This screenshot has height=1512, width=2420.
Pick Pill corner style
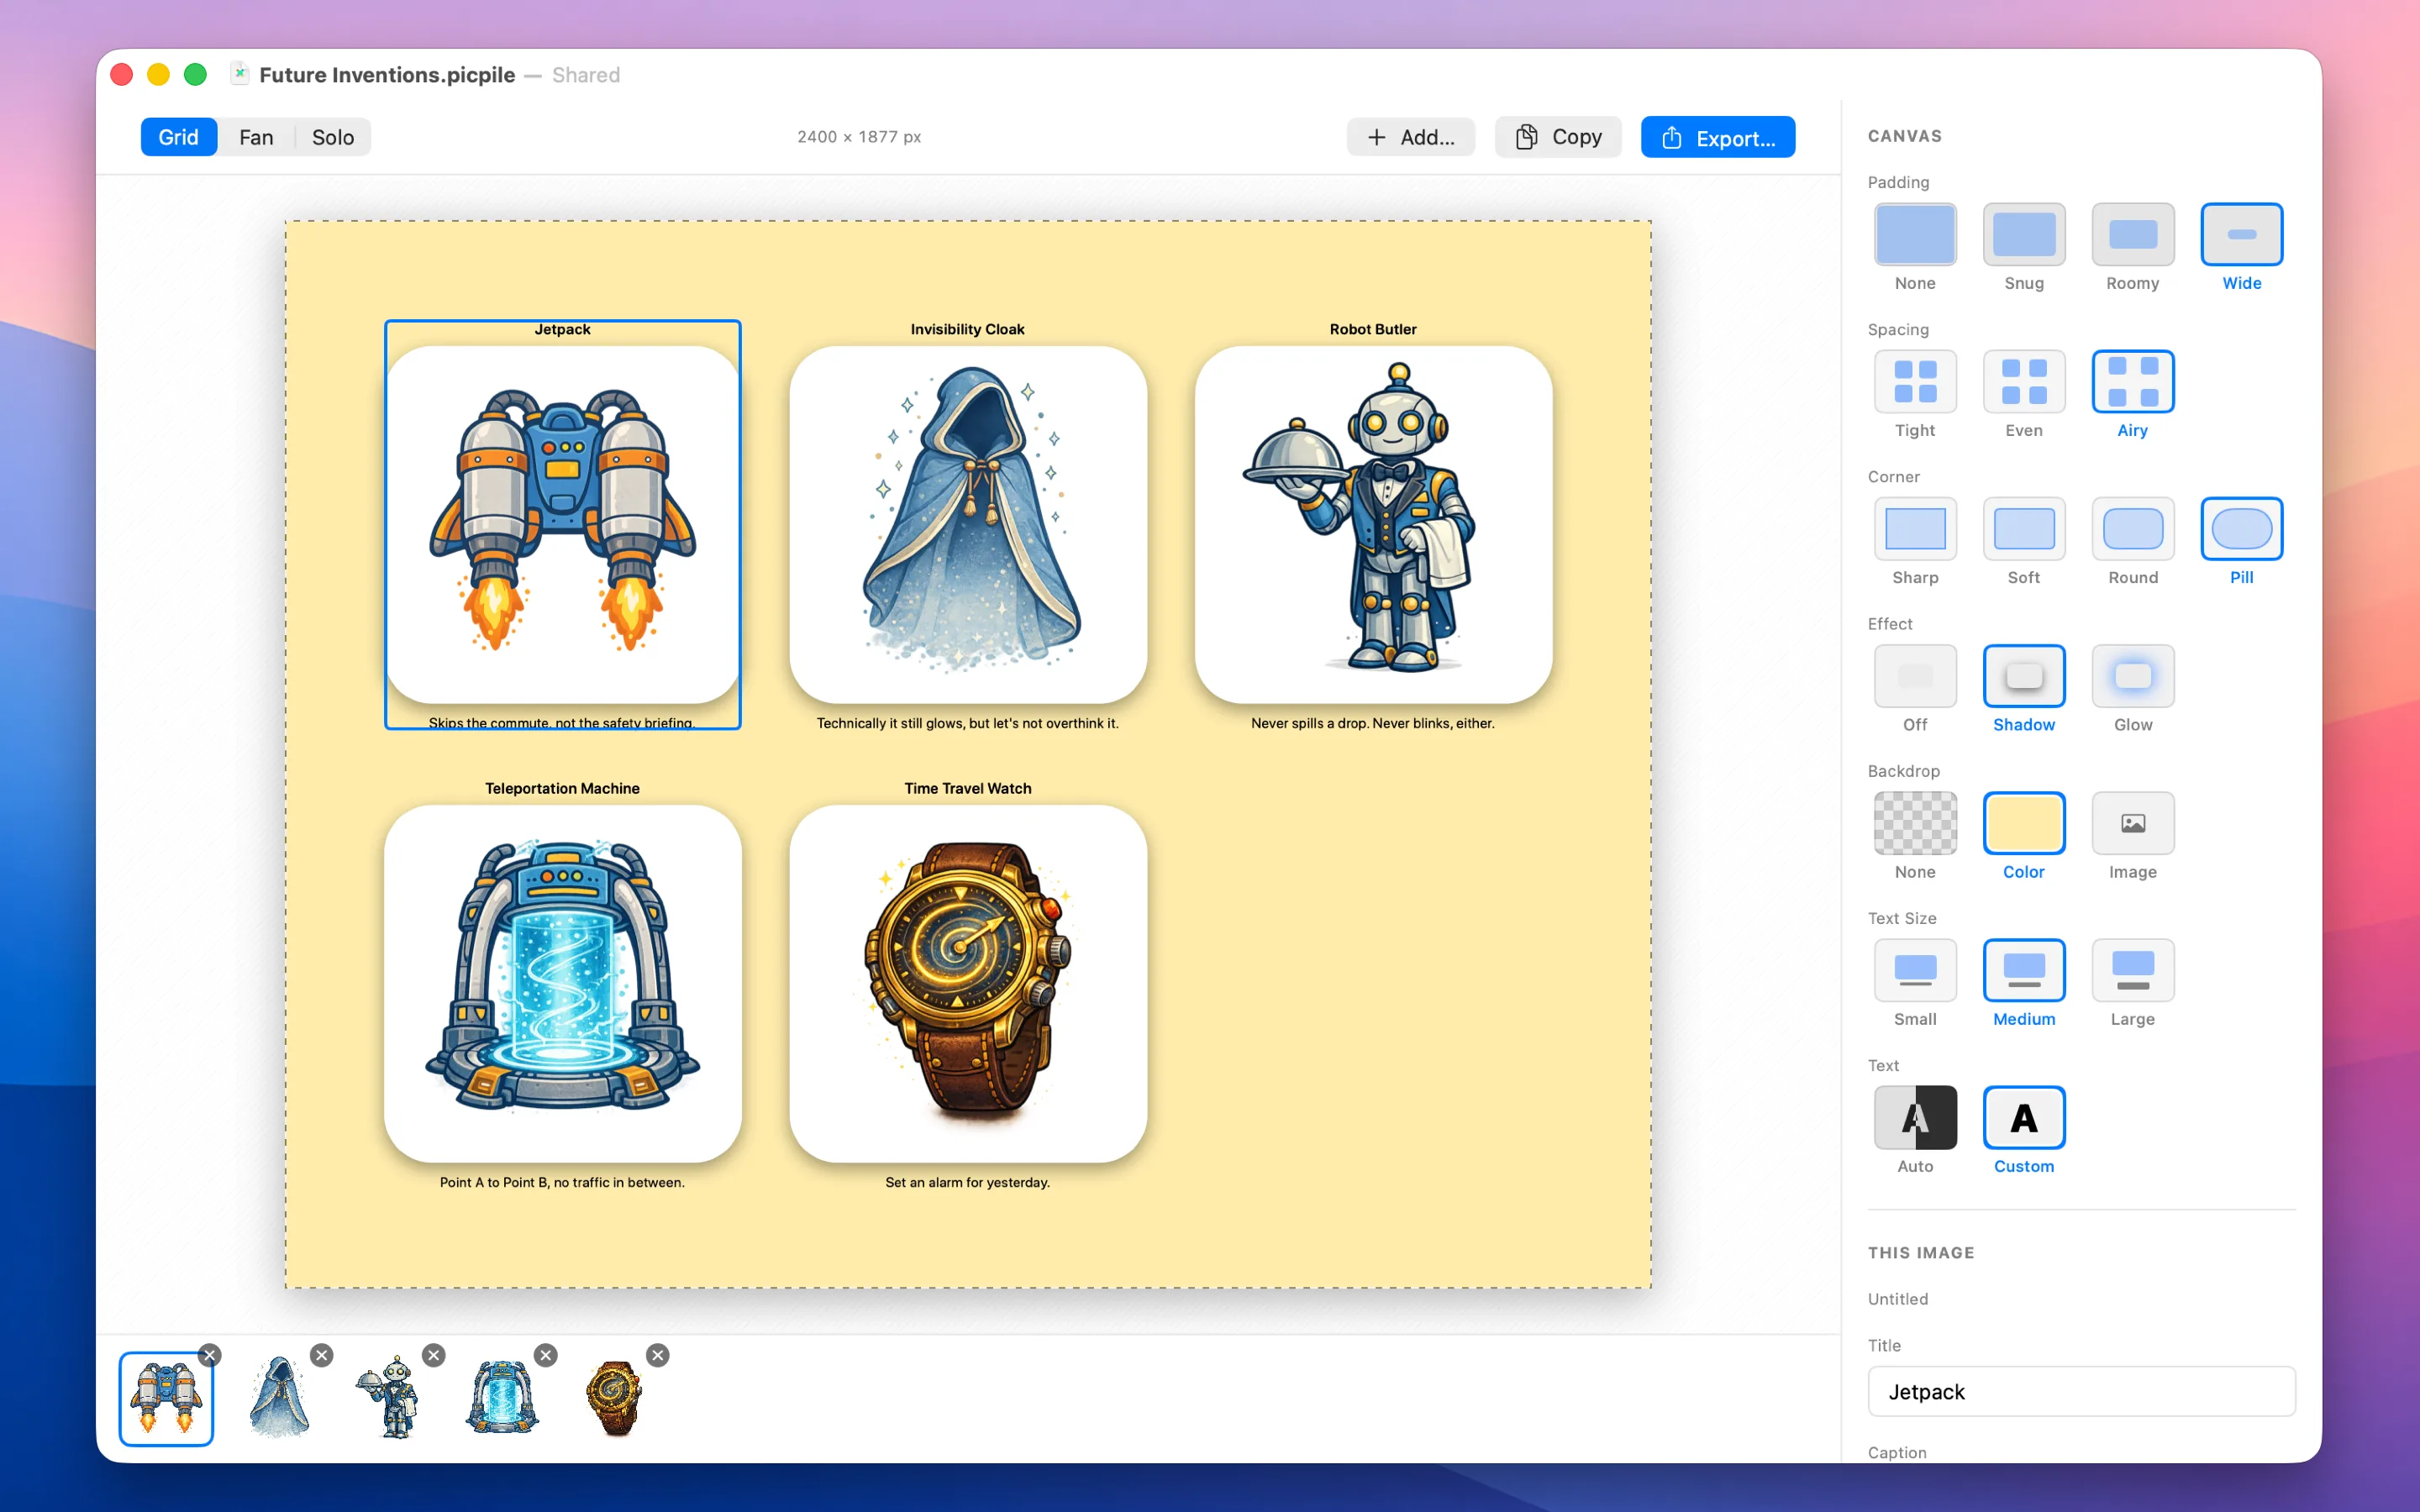tap(2241, 528)
